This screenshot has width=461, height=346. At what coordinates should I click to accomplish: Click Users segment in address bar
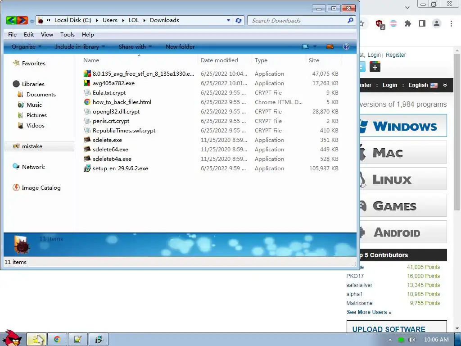pos(110,20)
